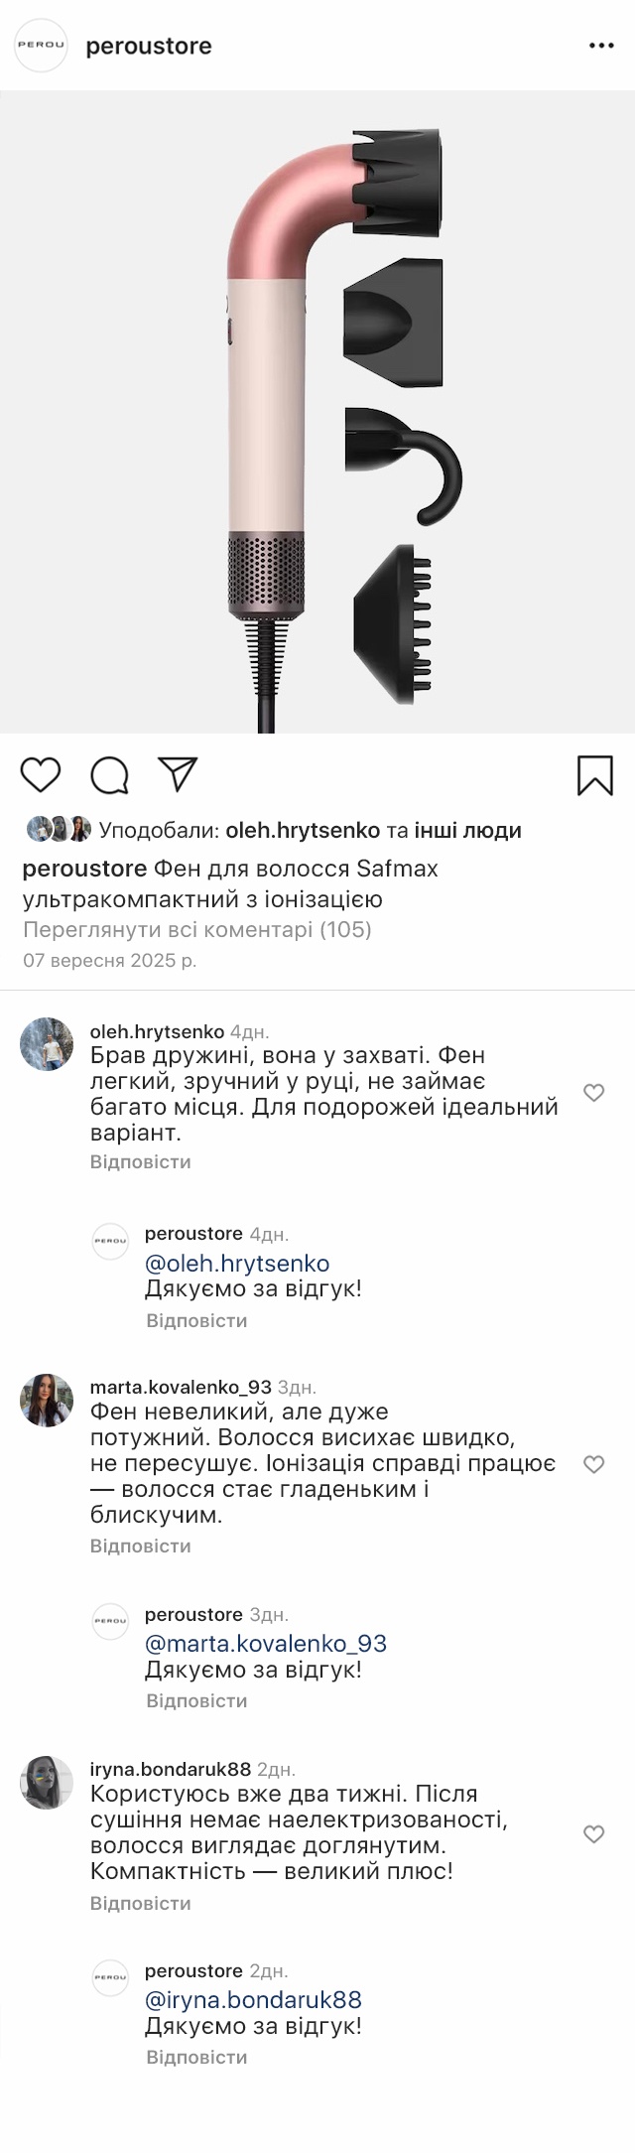Click the @oleh.hrytsenko mention link

[x=237, y=1264]
